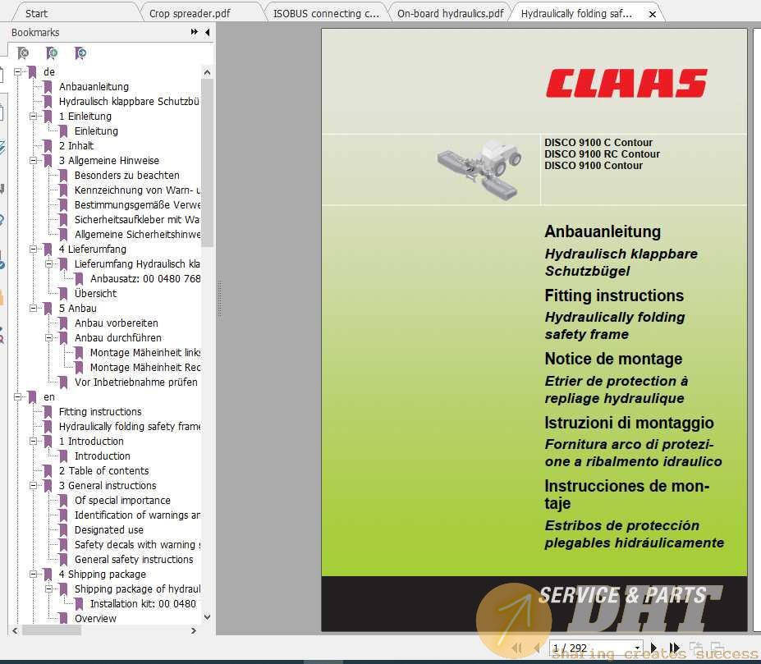Screen dimensions: 761x664
Task: Select the Hydraulically folding saf... tab
Action: (x=576, y=14)
